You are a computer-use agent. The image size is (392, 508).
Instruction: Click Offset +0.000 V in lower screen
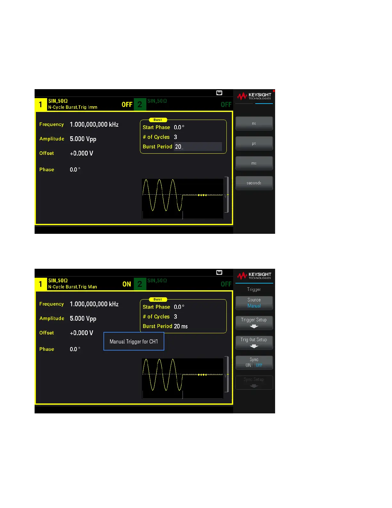coord(81,333)
